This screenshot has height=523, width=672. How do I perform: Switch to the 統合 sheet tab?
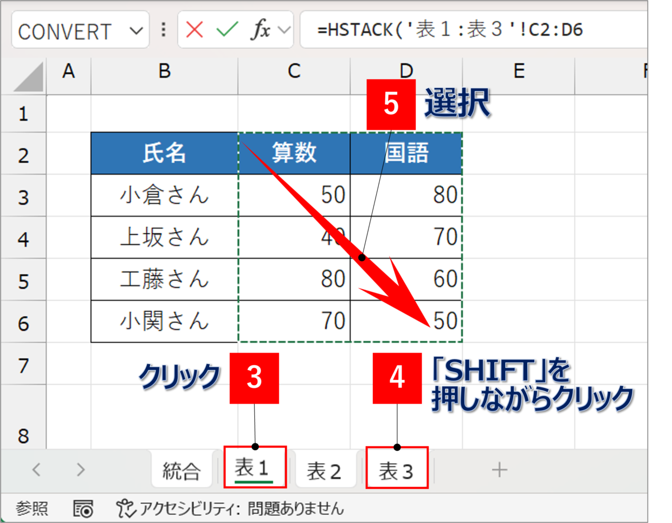181,470
